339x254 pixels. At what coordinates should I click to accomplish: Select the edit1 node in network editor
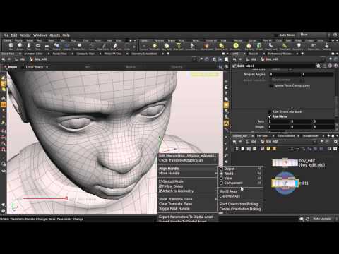[x=285, y=183]
